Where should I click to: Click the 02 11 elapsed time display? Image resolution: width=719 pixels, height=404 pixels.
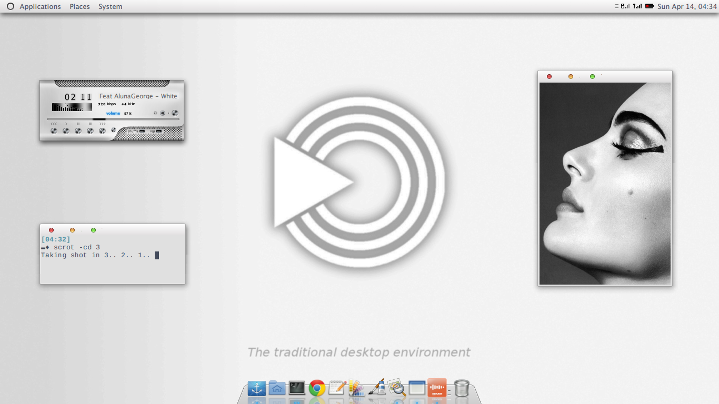click(78, 97)
